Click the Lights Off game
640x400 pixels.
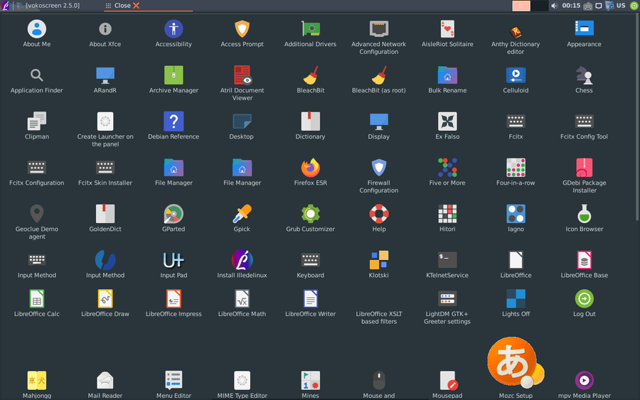(516, 303)
